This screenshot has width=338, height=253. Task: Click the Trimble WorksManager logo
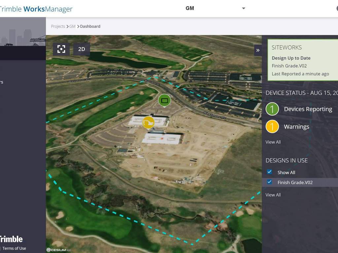coord(36,9)
